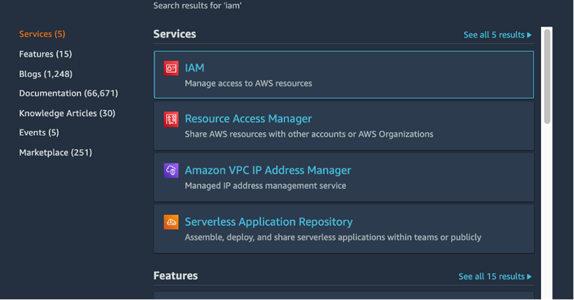Click the Amazon VPC IP Address Manager icon
Viewport: 574px width, 300px height.
point(171,171)
